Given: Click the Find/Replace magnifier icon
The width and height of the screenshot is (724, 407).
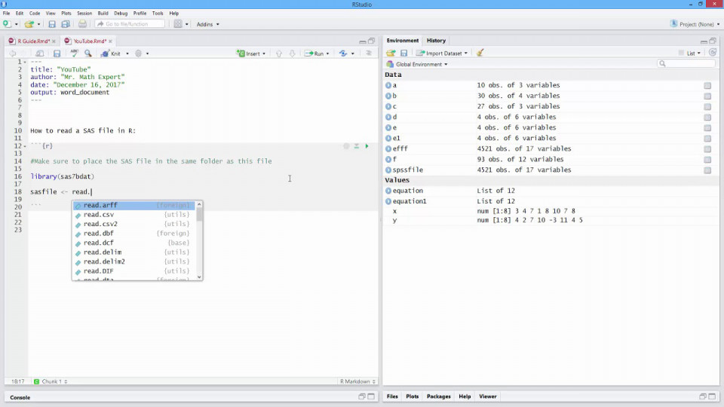Looking at the screenshot, I should click(87, 54).
